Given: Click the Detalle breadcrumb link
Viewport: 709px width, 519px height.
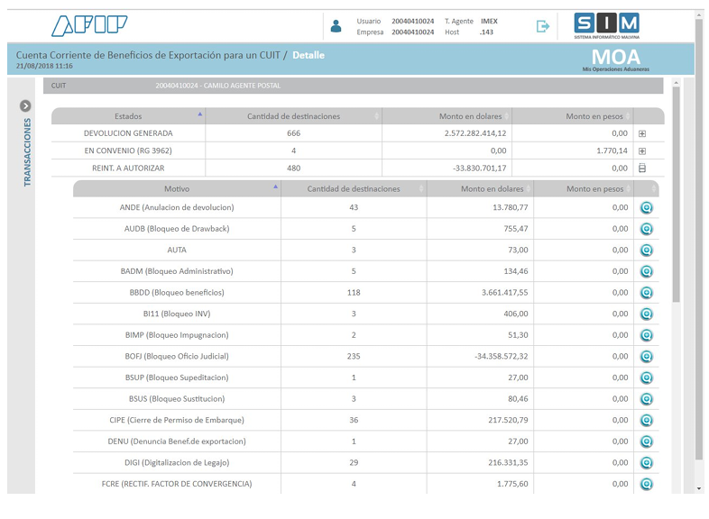Looking at the screenshot, I should [x=308, y=55].
